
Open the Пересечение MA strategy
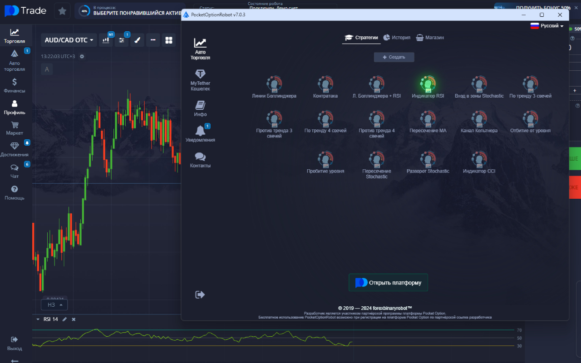click(x=428, y=122)
